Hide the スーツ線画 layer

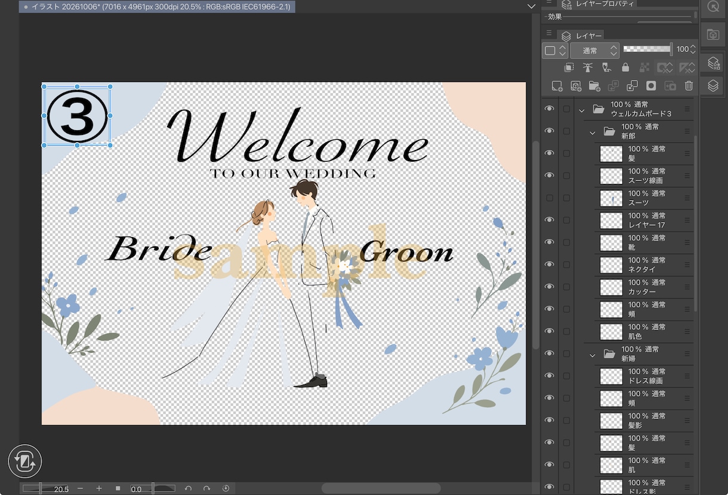tap(550, 176)
